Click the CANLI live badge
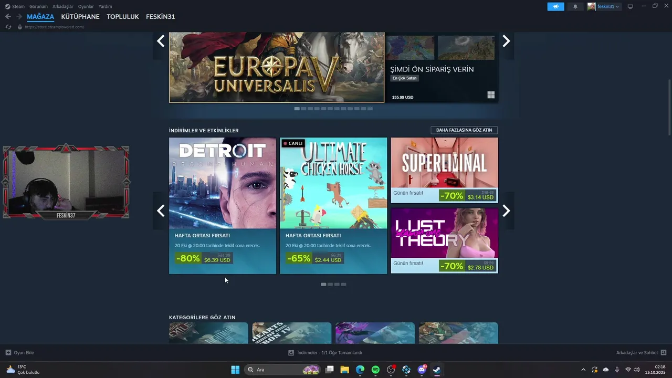Screen dimensions: 672x378 [x=293, y=143]
